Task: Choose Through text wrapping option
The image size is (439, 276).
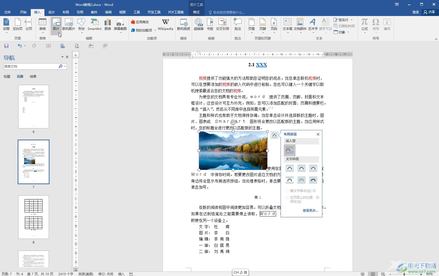Action: point(313,168)
